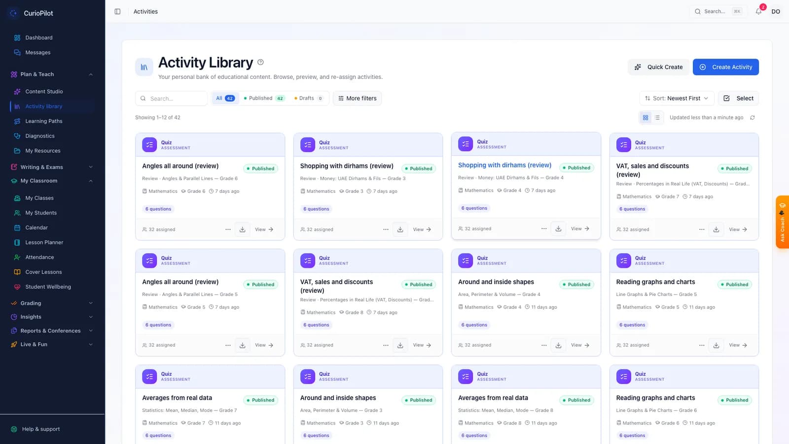Switch to grid view layout
The width and height of the screenshot is (789, 444).
(x=646, y=117)
